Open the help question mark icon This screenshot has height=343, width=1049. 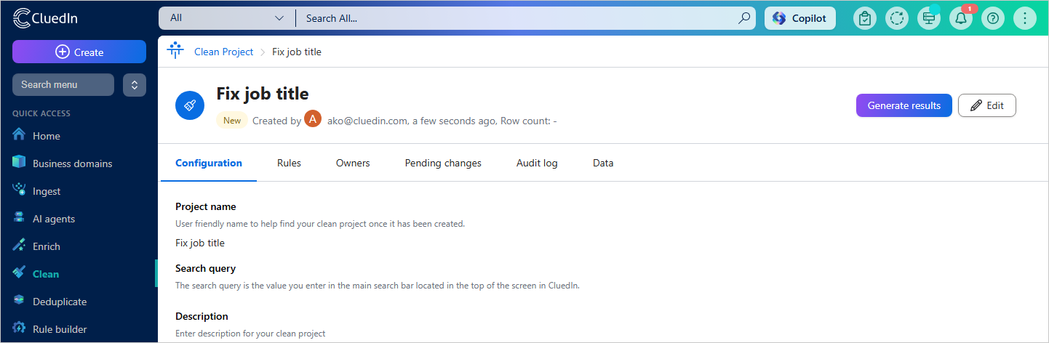click(993, 18)
